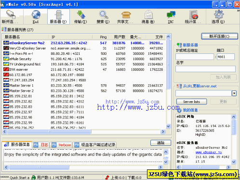Open the leecher client filter log tab

coord(95,145)
